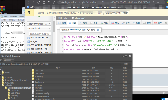Open the 权限 privileges tab
168x100 pixels.
(137, 23)
